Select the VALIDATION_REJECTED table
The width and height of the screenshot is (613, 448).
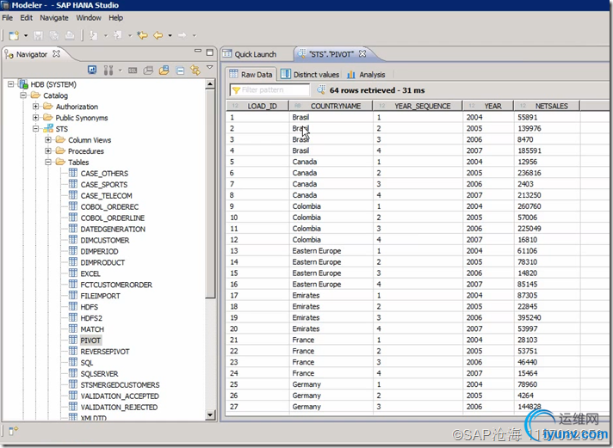pyautogui.click(x=119, y=408)
